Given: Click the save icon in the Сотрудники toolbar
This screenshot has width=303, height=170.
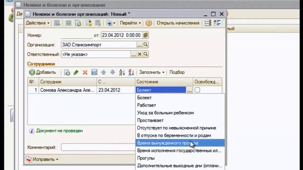Looking at the screenshot, I should [x=94, y=72].
